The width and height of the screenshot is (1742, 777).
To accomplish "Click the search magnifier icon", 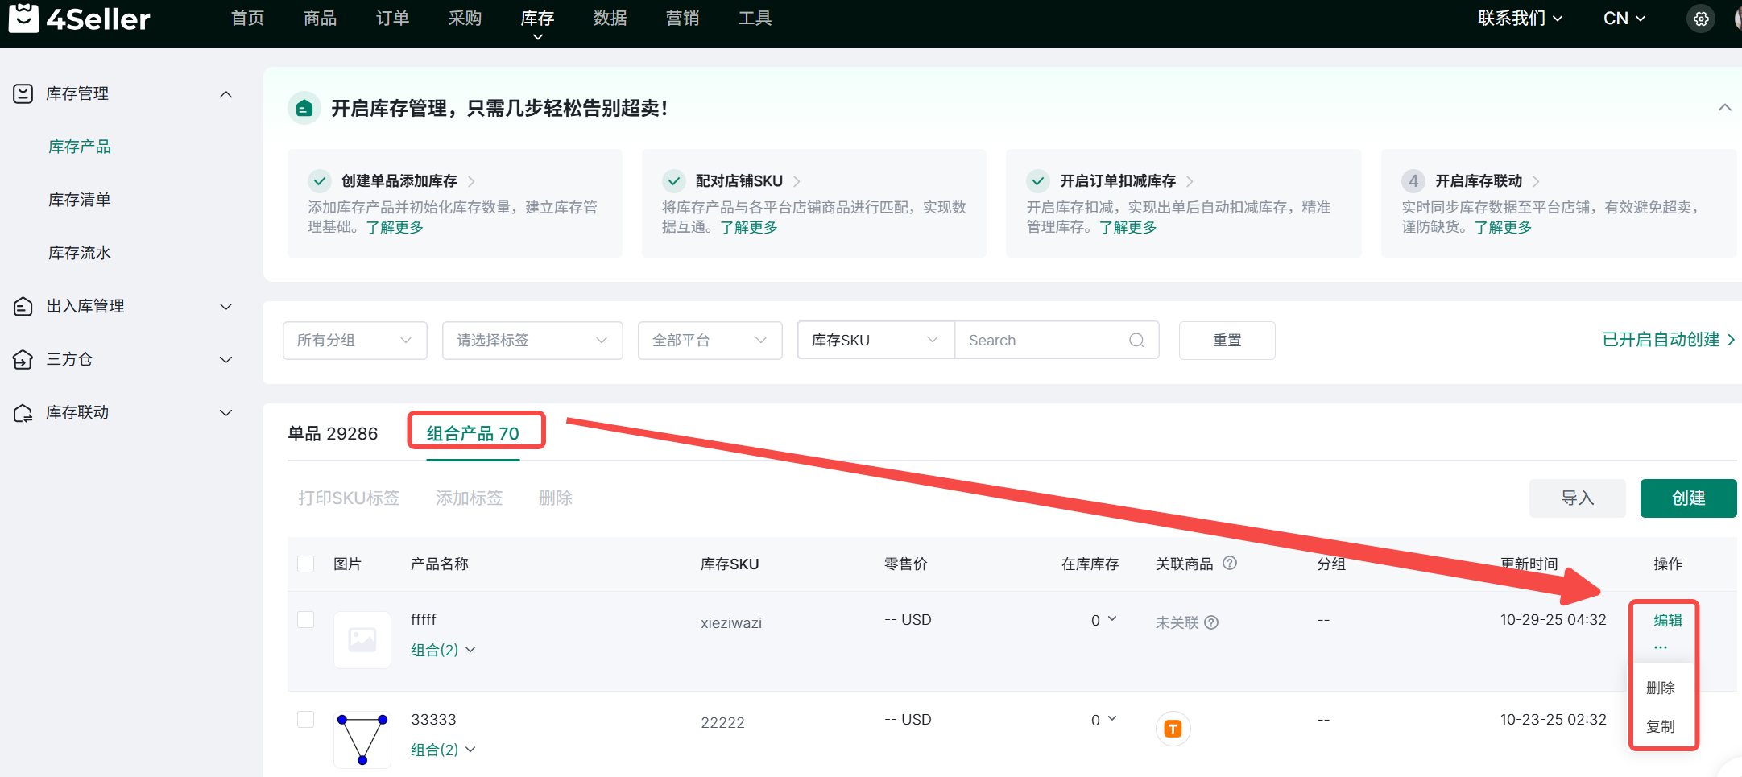I will (x=1136, y=341).
